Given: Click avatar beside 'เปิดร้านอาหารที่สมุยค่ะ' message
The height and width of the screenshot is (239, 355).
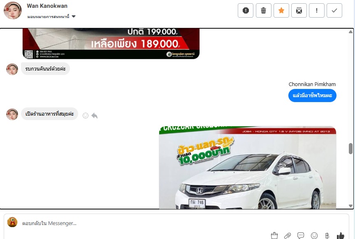Looking at the screenshot, I should pos(12,114).
